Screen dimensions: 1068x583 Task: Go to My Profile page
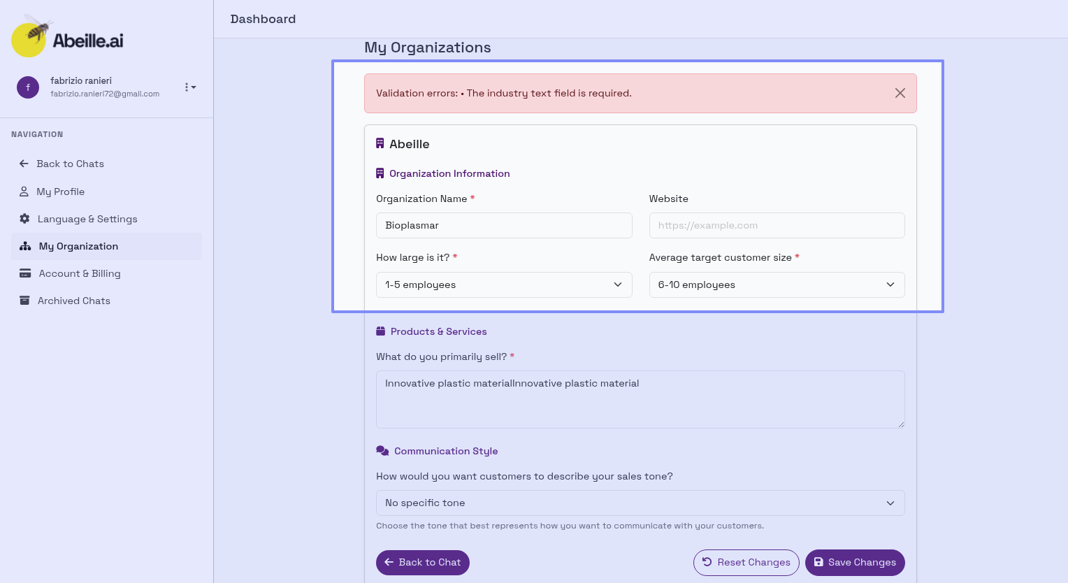(x=60, y=192)
